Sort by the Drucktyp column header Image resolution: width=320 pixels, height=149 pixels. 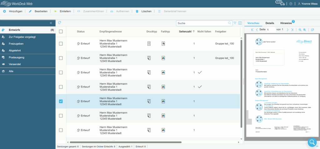152,32
